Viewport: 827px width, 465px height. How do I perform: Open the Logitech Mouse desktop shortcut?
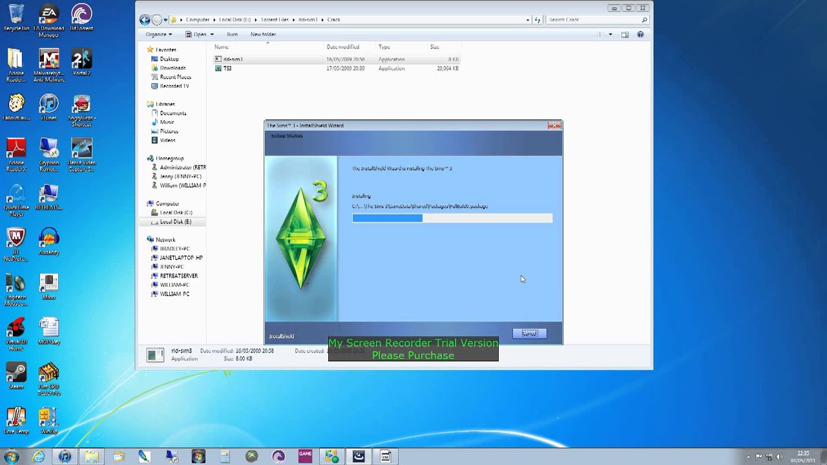coord(16,289)
